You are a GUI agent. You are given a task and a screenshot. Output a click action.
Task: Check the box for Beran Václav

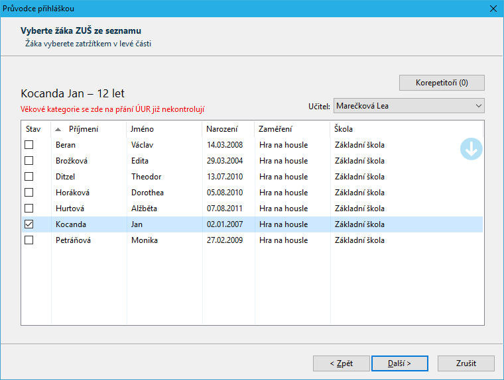pyautogui.click(x=29, y=145)
